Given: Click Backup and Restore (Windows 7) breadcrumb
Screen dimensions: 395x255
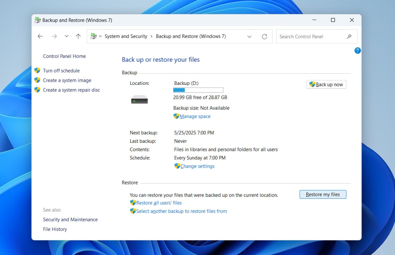Looking at the screenshot, I should point(191,36).
